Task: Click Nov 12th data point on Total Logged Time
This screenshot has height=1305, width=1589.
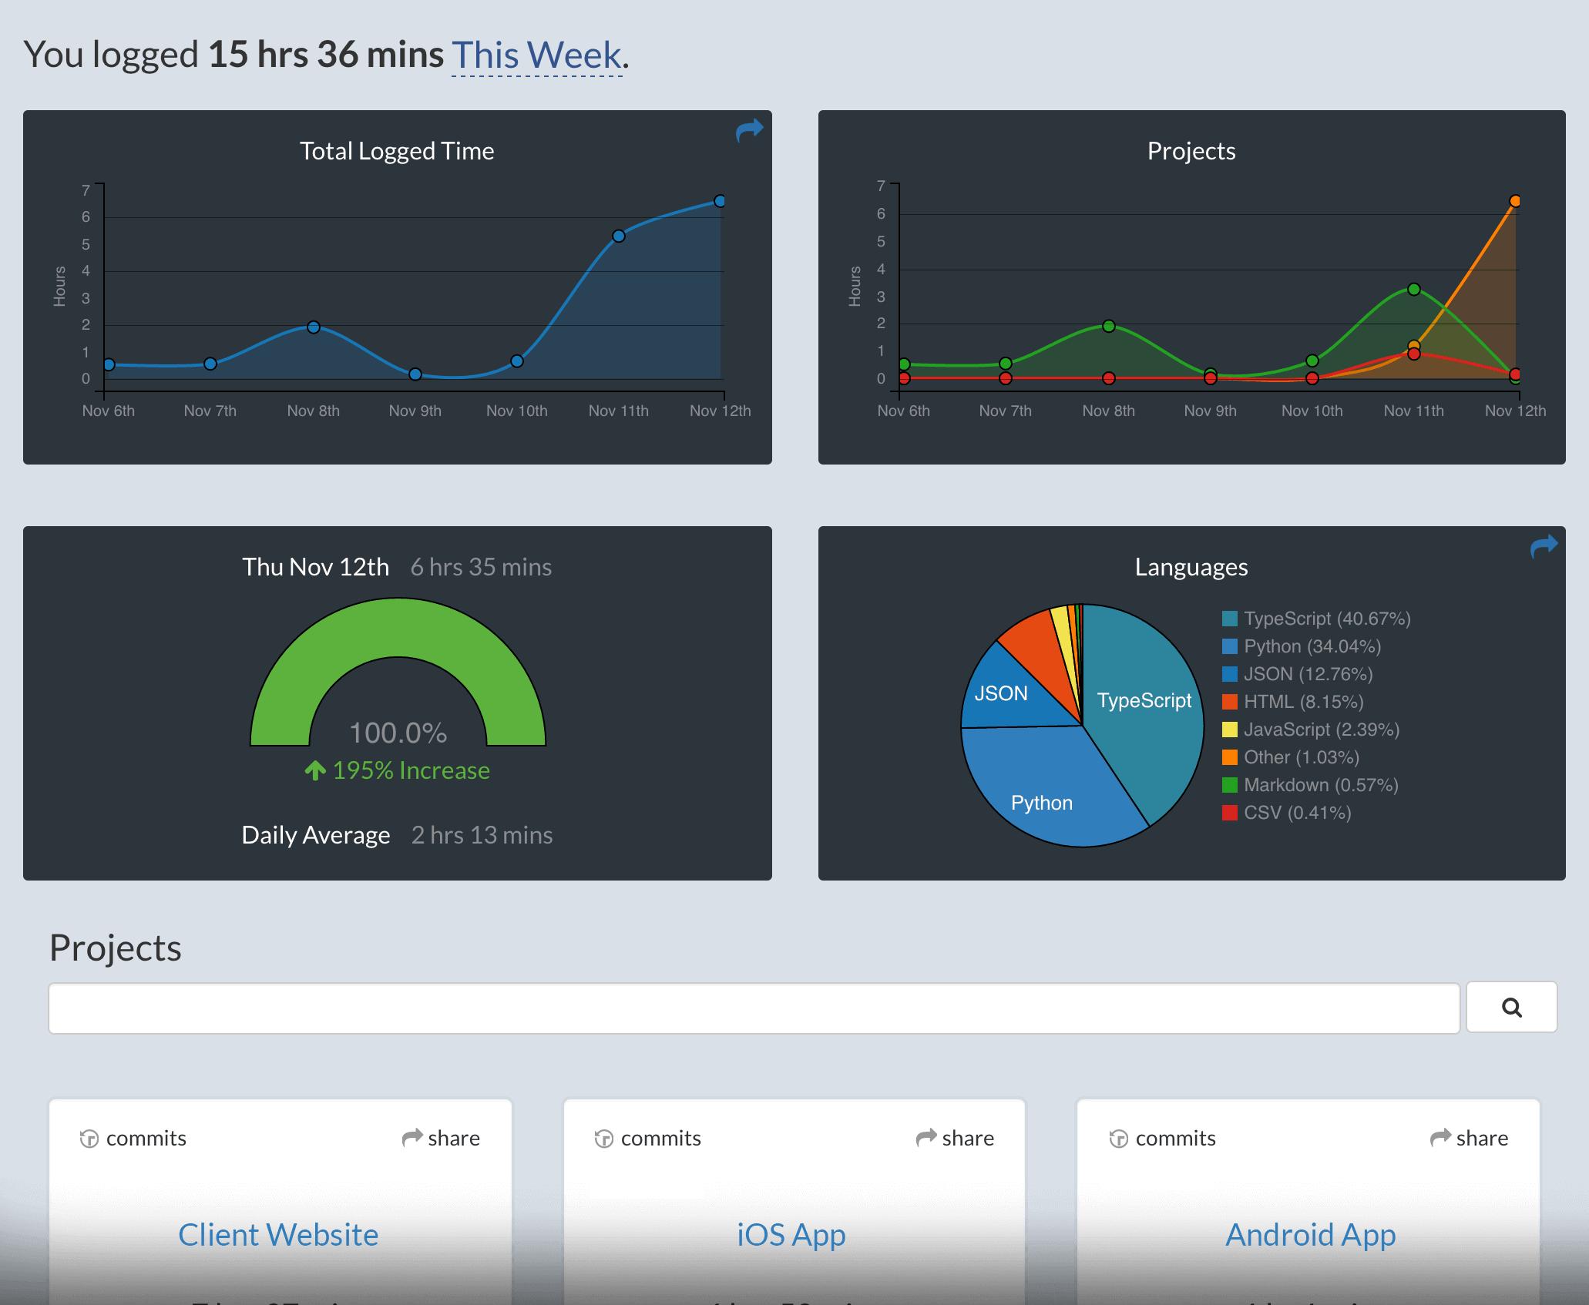Action: [720, 201]
